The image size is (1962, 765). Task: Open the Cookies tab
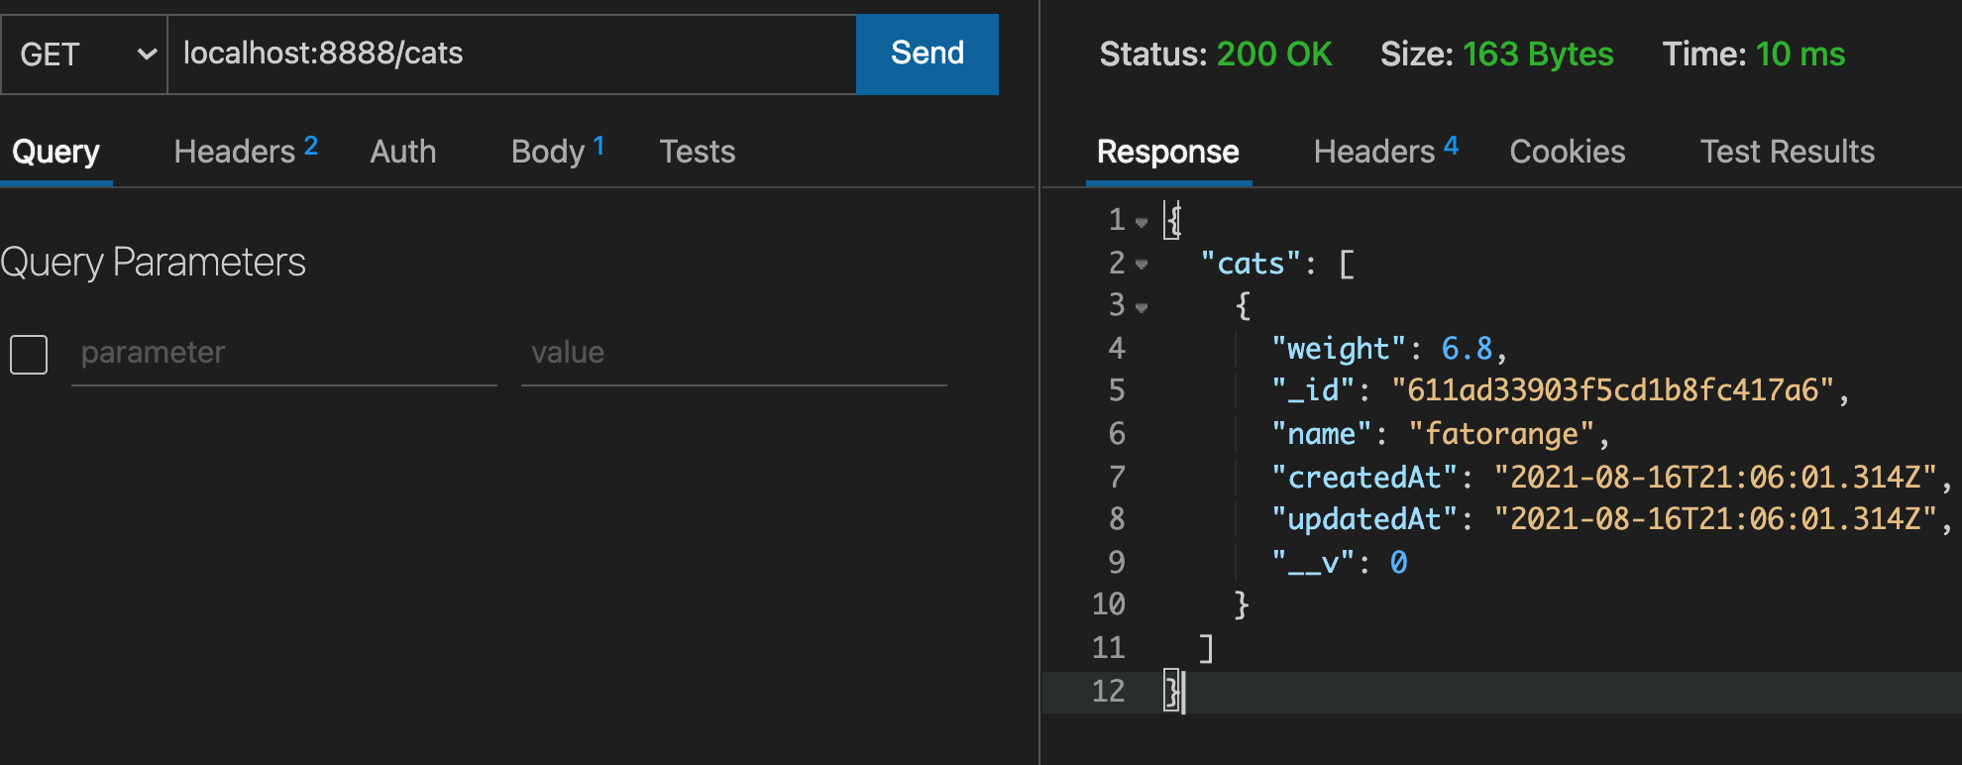(x=1567, y=152)
